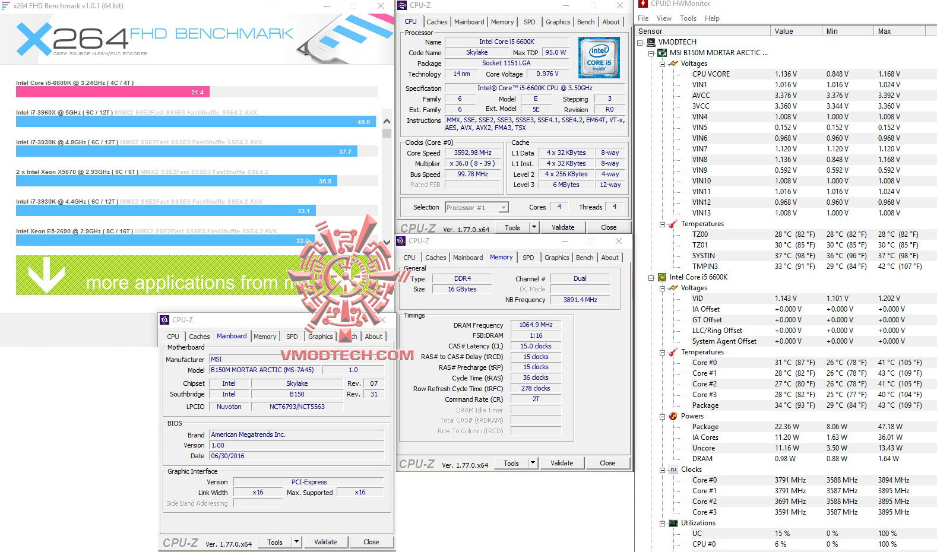Click the title icon of CPU-Z Mainboard window
The width and height of the screenshot is (937, 552).
point(165,320)
